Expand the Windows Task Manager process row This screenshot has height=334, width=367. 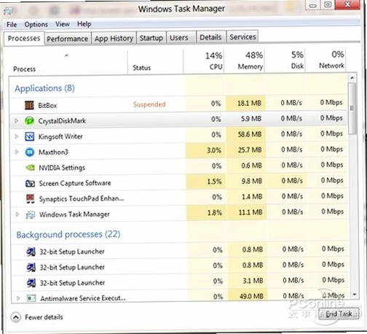click(x=17, y=214)
